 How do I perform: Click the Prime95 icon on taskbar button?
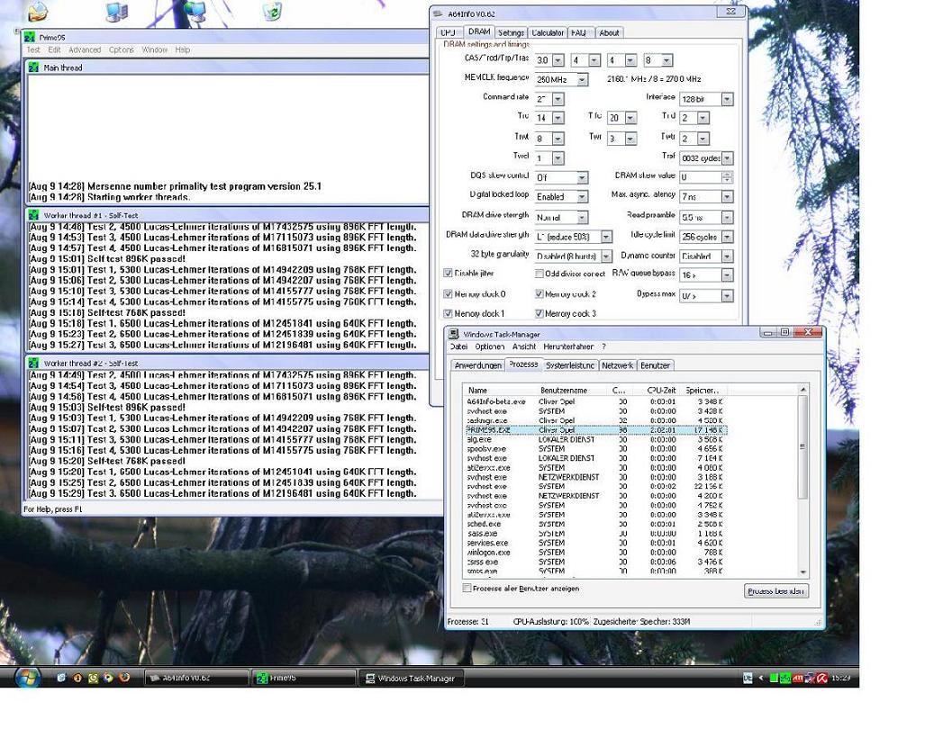pyautogui.click(x=261, y=678)
